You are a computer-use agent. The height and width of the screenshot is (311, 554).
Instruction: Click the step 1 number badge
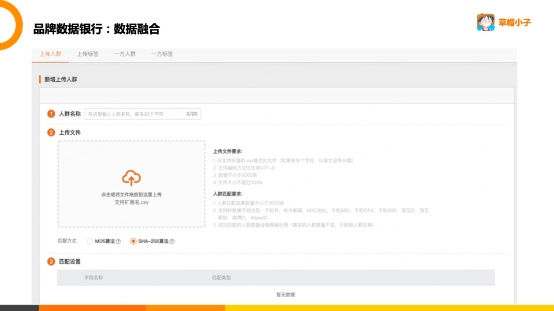pos(51,114)
